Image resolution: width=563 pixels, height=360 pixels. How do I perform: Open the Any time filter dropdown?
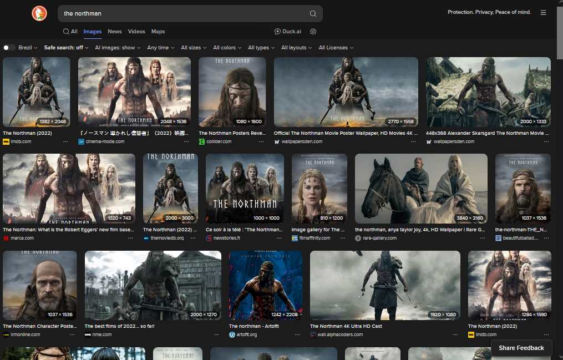point(160,48)
